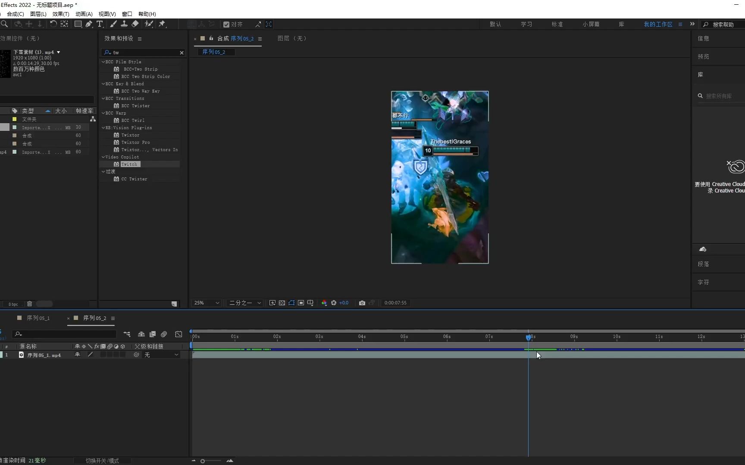
Task: Click the Creative Cloud libraries cloud icon
Action: tap(703, 249)
